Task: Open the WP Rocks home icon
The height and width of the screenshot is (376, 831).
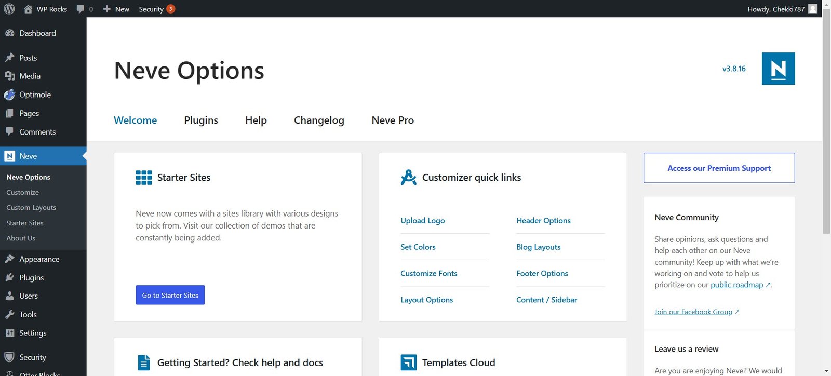Action: [x=28, y=9]
